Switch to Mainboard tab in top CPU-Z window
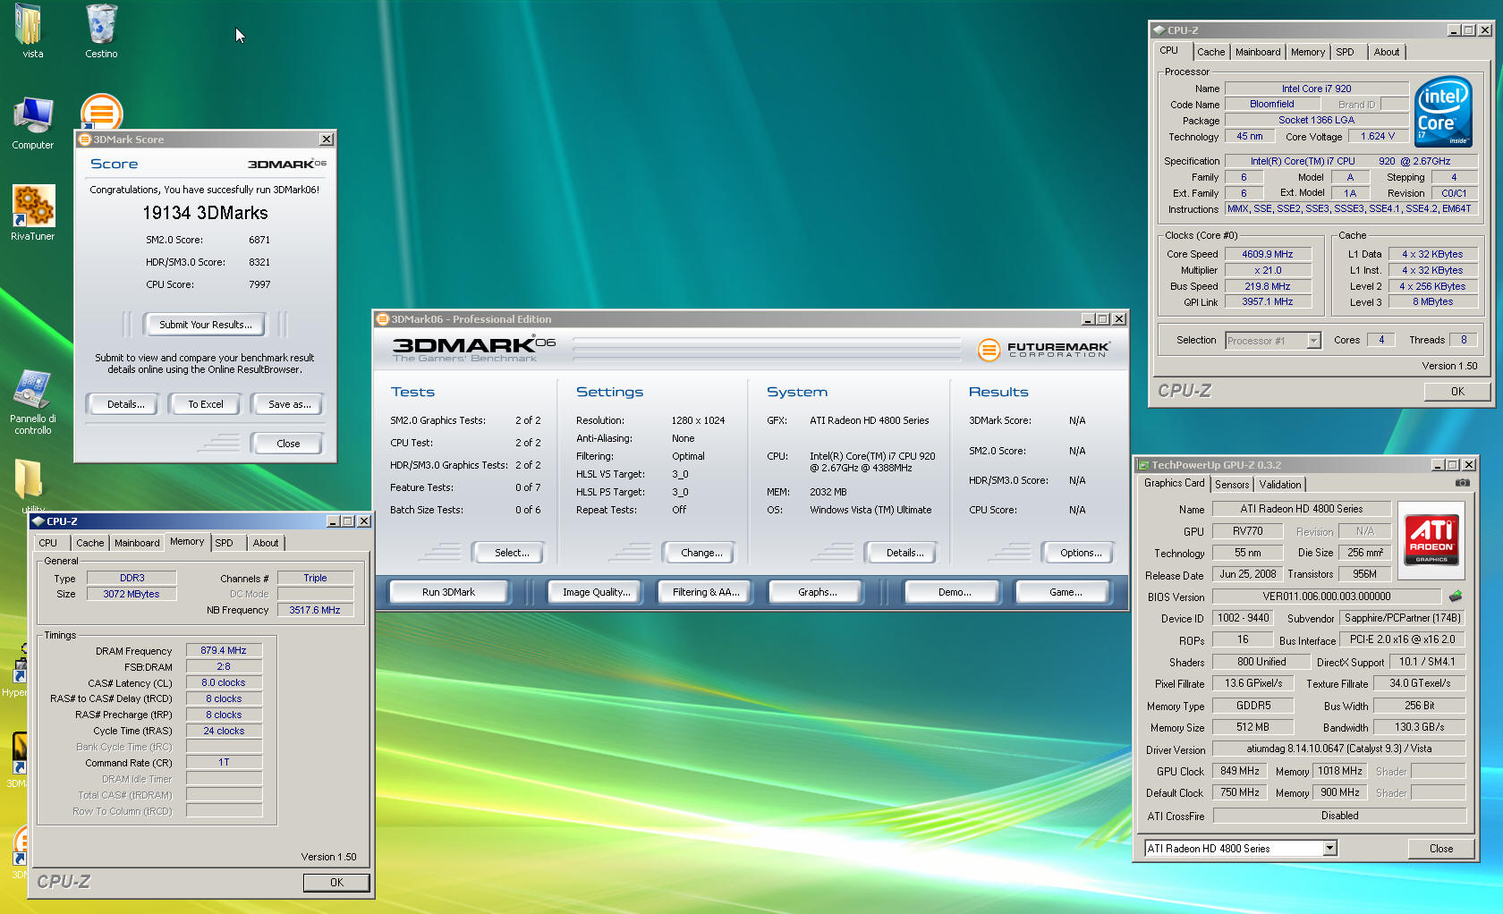1503x914 pixels. tap(1258, 52)
